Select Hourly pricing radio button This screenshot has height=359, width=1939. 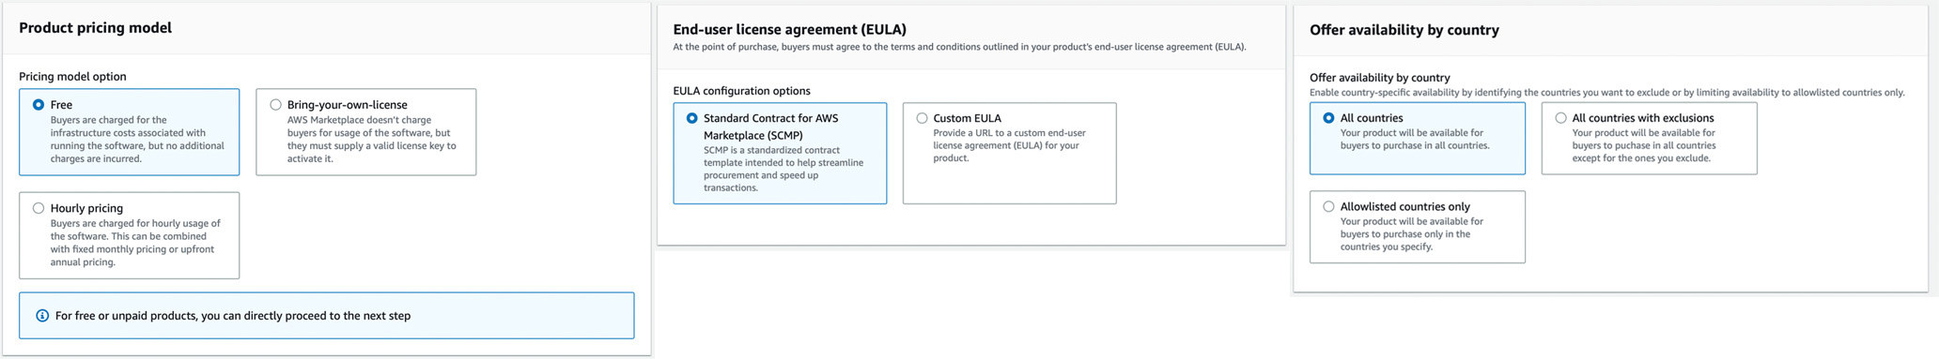39,208
